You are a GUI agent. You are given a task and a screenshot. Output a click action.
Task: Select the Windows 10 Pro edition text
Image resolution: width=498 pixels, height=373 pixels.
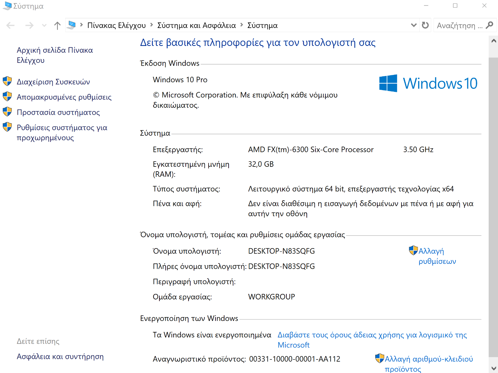pyautogui.click(x=180, y=80)
